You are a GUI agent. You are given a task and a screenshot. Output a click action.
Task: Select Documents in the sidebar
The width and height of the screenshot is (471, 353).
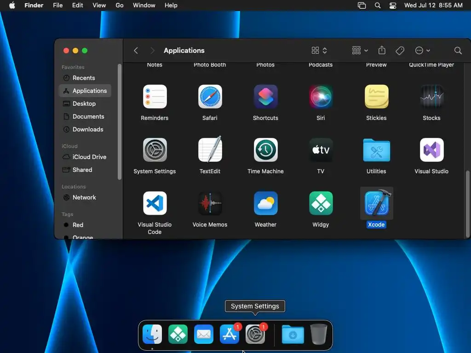tap(85, 116)
